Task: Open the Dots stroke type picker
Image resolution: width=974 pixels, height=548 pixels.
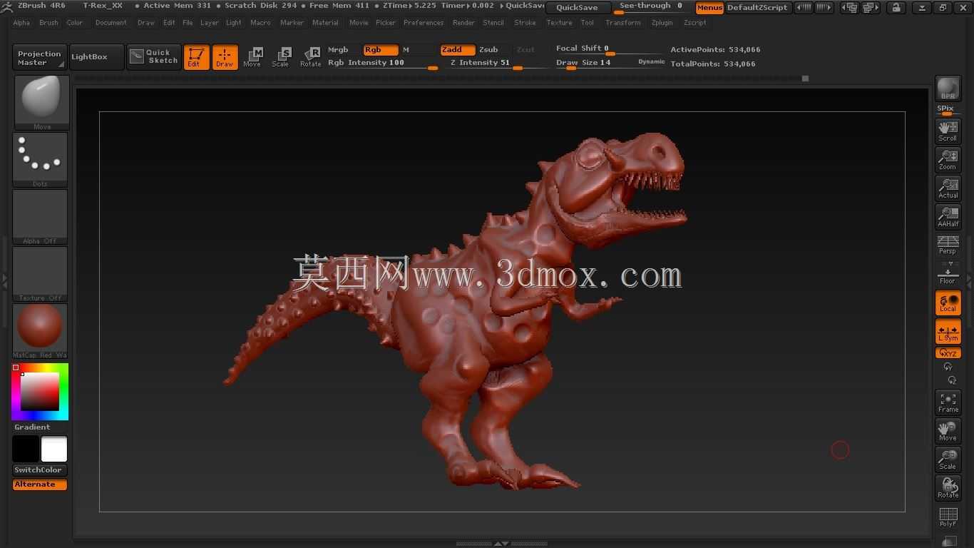Action: click(x=40, y=159)
